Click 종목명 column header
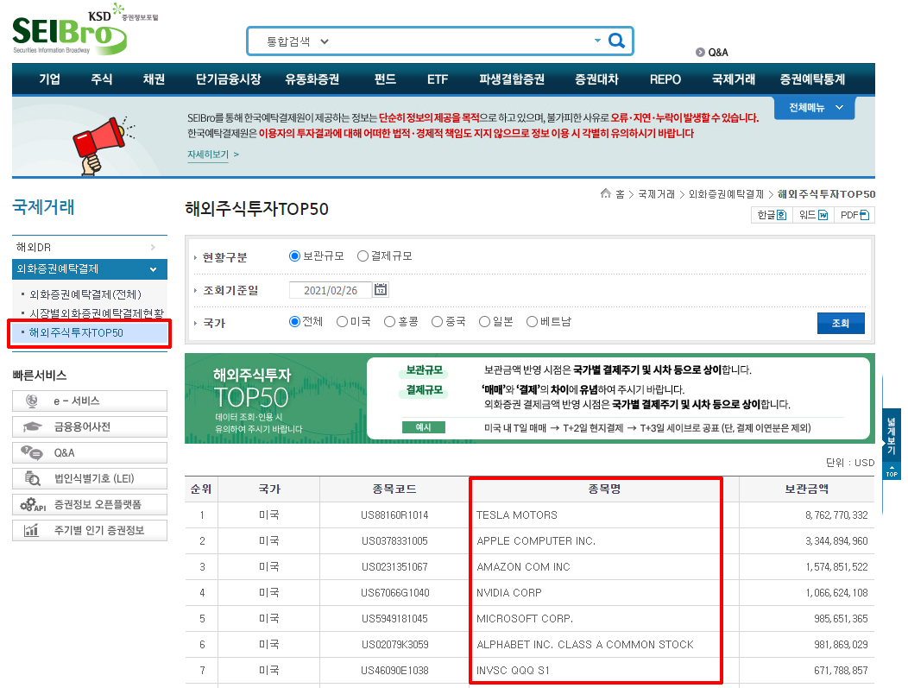Viewport: 908px width, 688px height. coord(604,489)
